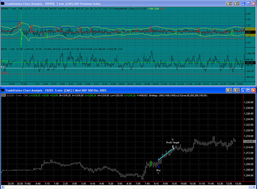This screenshot has width=257, height=189.
Task: Click the 'Profit Target' label text
Action: point(173,143)
